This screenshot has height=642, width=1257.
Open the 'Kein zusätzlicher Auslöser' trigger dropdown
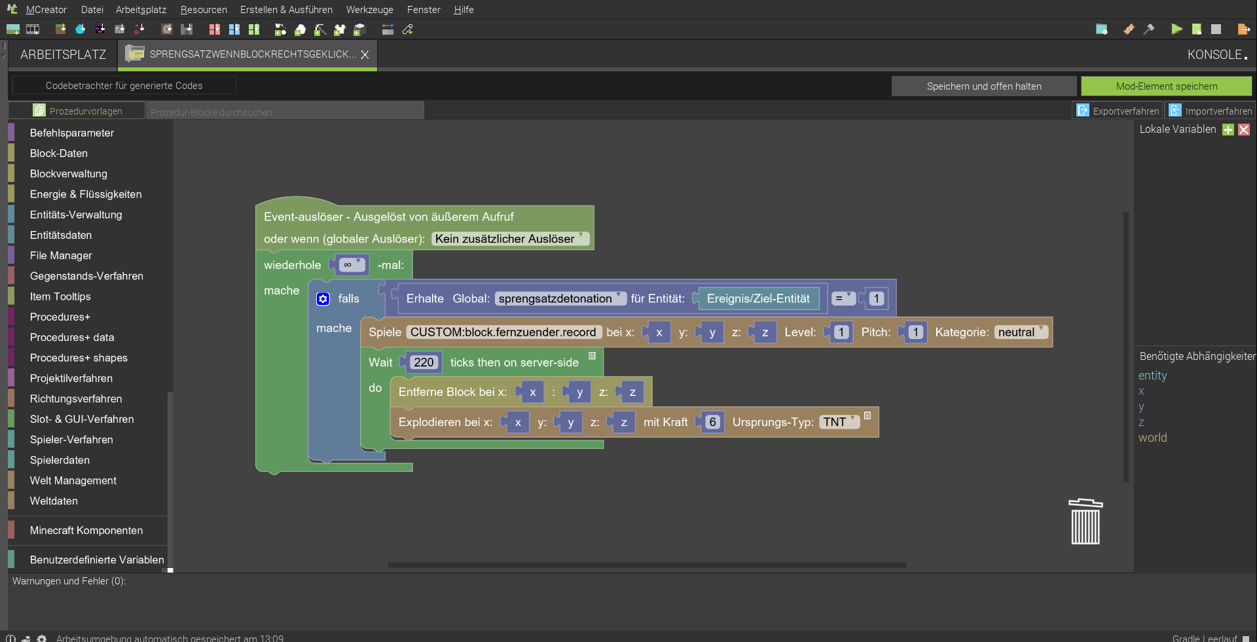pos(509,239)
